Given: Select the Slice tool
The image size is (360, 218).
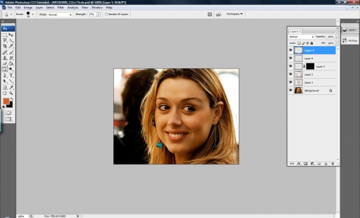Looking at the screenshot, I should (11, 46).
